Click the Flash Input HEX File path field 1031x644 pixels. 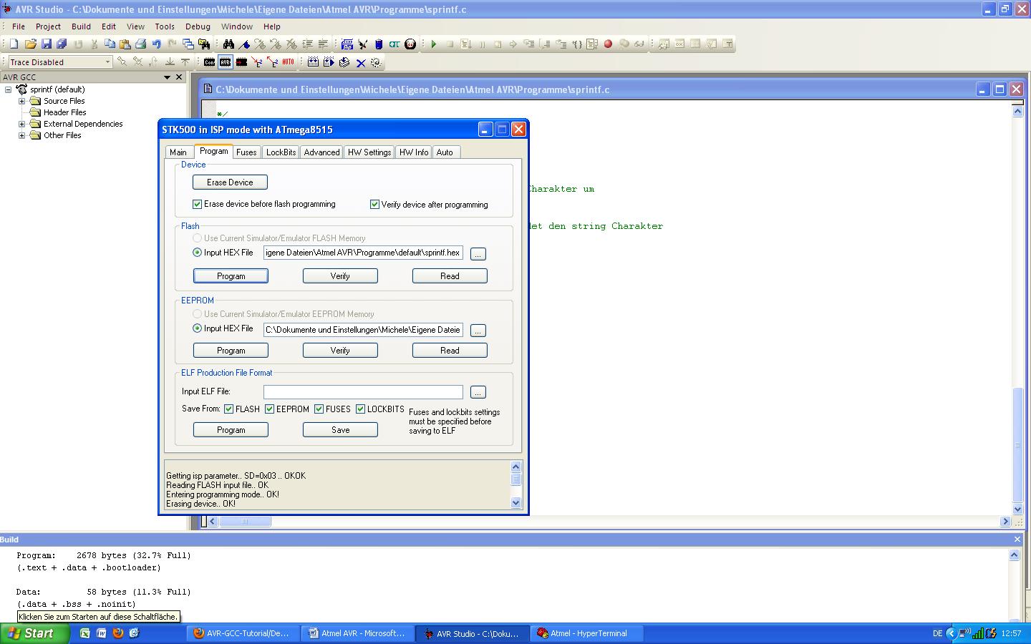pos(363,253)
